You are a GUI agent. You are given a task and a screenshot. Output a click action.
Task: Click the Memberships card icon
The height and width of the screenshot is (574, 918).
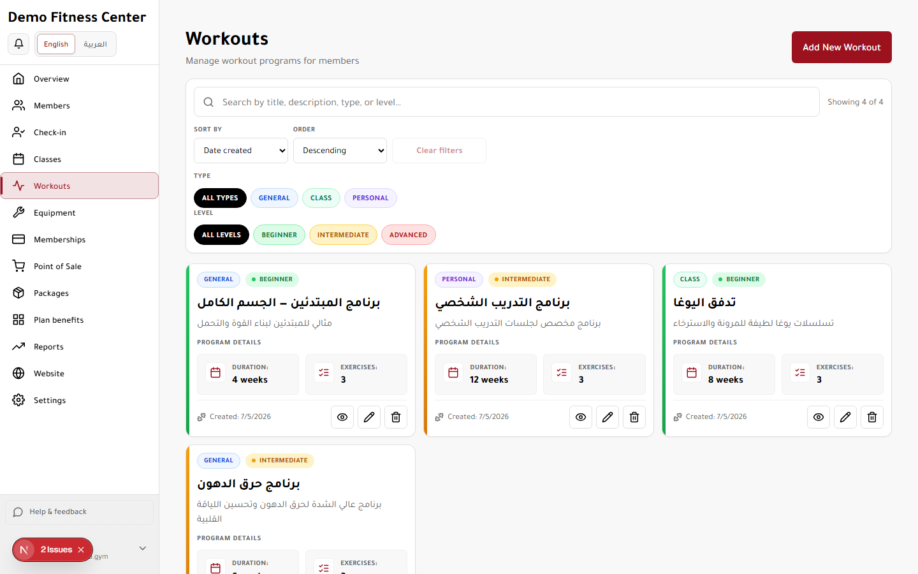pos(18,240)
